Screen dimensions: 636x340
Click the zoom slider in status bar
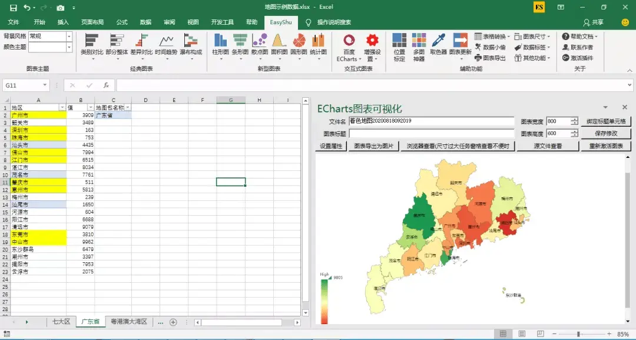click(578, 334)
